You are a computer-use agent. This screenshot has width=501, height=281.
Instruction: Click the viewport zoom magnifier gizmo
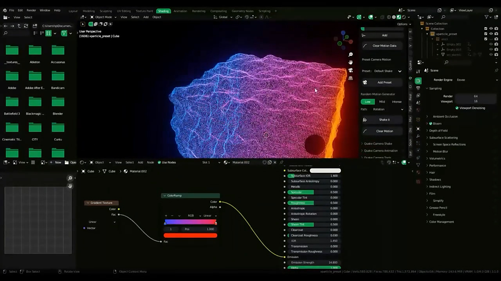pyautogui.click(x=350, y=54)
